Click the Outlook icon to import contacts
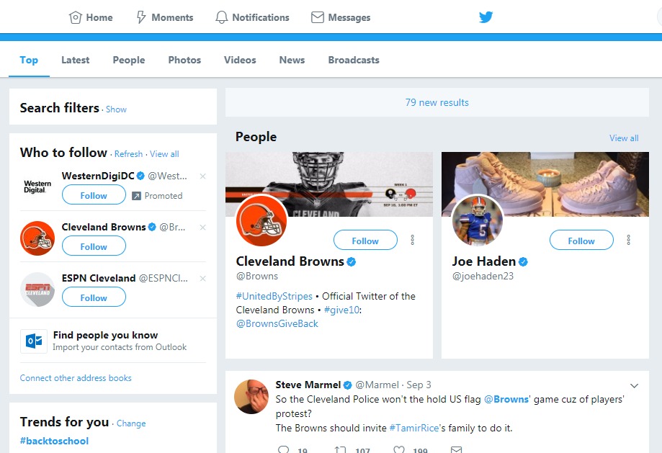Screen dimensions: 662x453 click(x=33, y=341)
